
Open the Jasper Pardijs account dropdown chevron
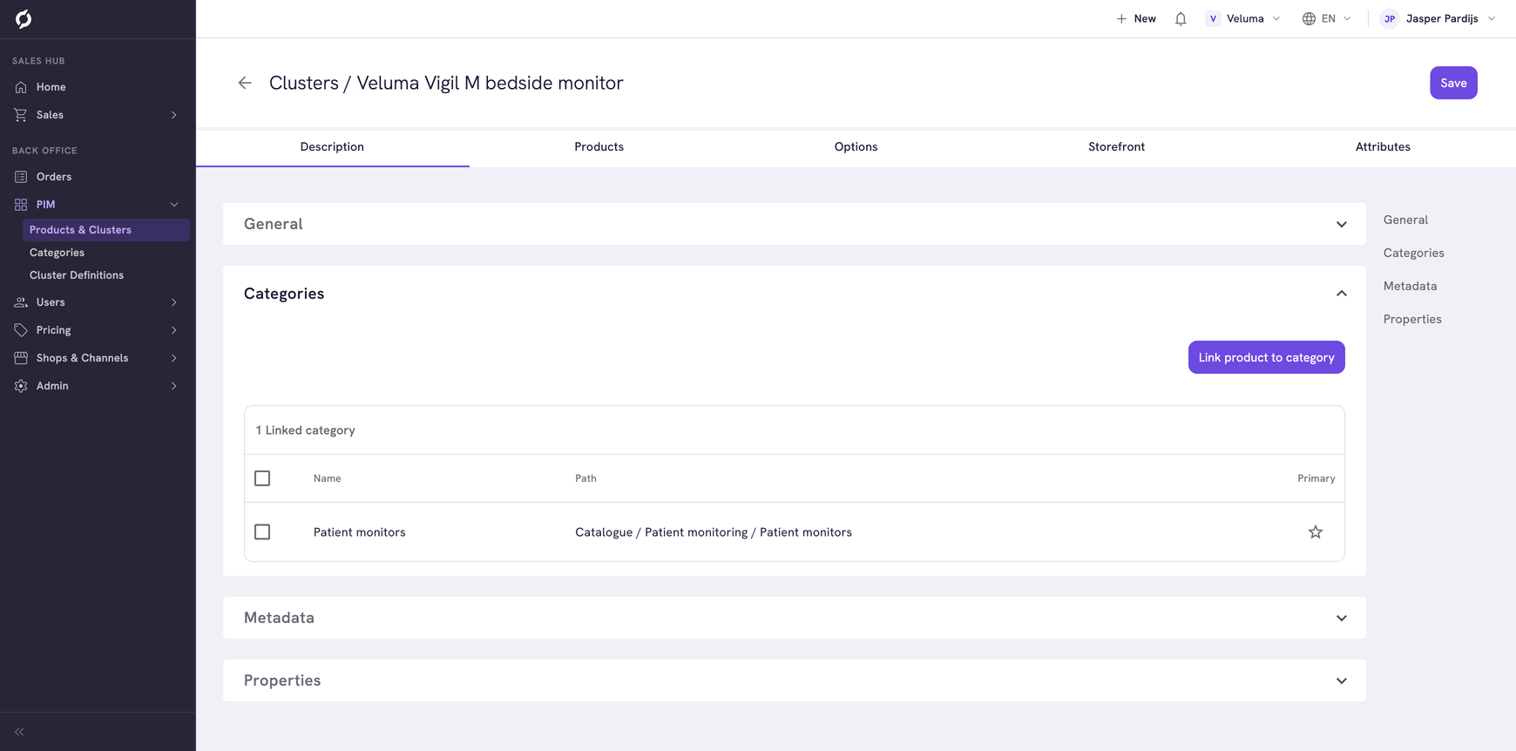click(x=1492, y=18)
